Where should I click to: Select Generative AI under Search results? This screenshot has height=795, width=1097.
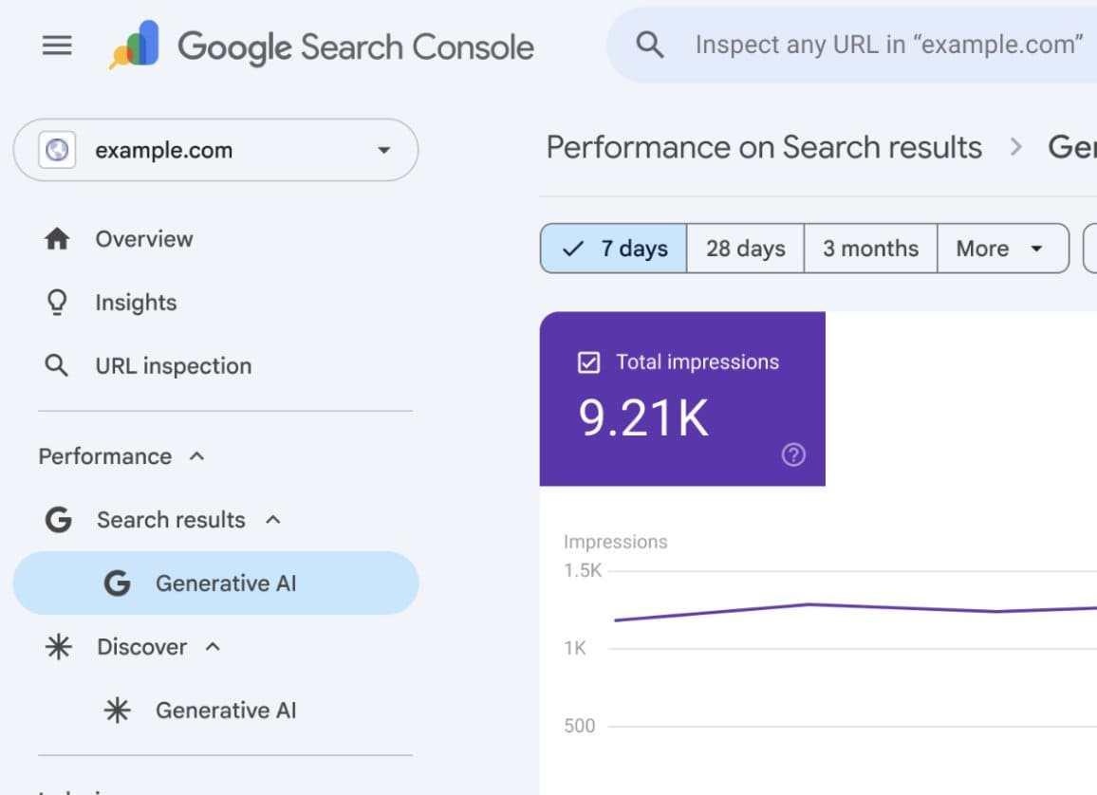(215, 583)
